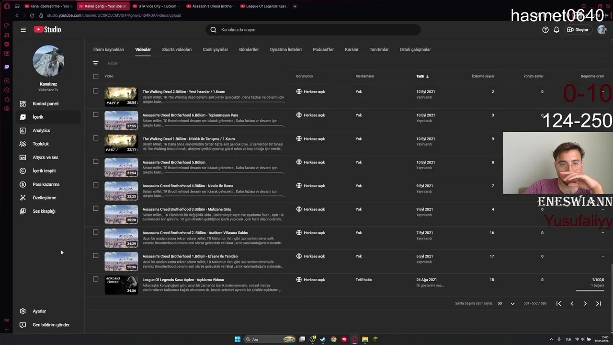Viewport: 613px width, 345px height.
Task: Select Assassin's Creed Brotherhood 6.Bölüm checkbox
Action: pyautogui.click(x=96, y=115)
